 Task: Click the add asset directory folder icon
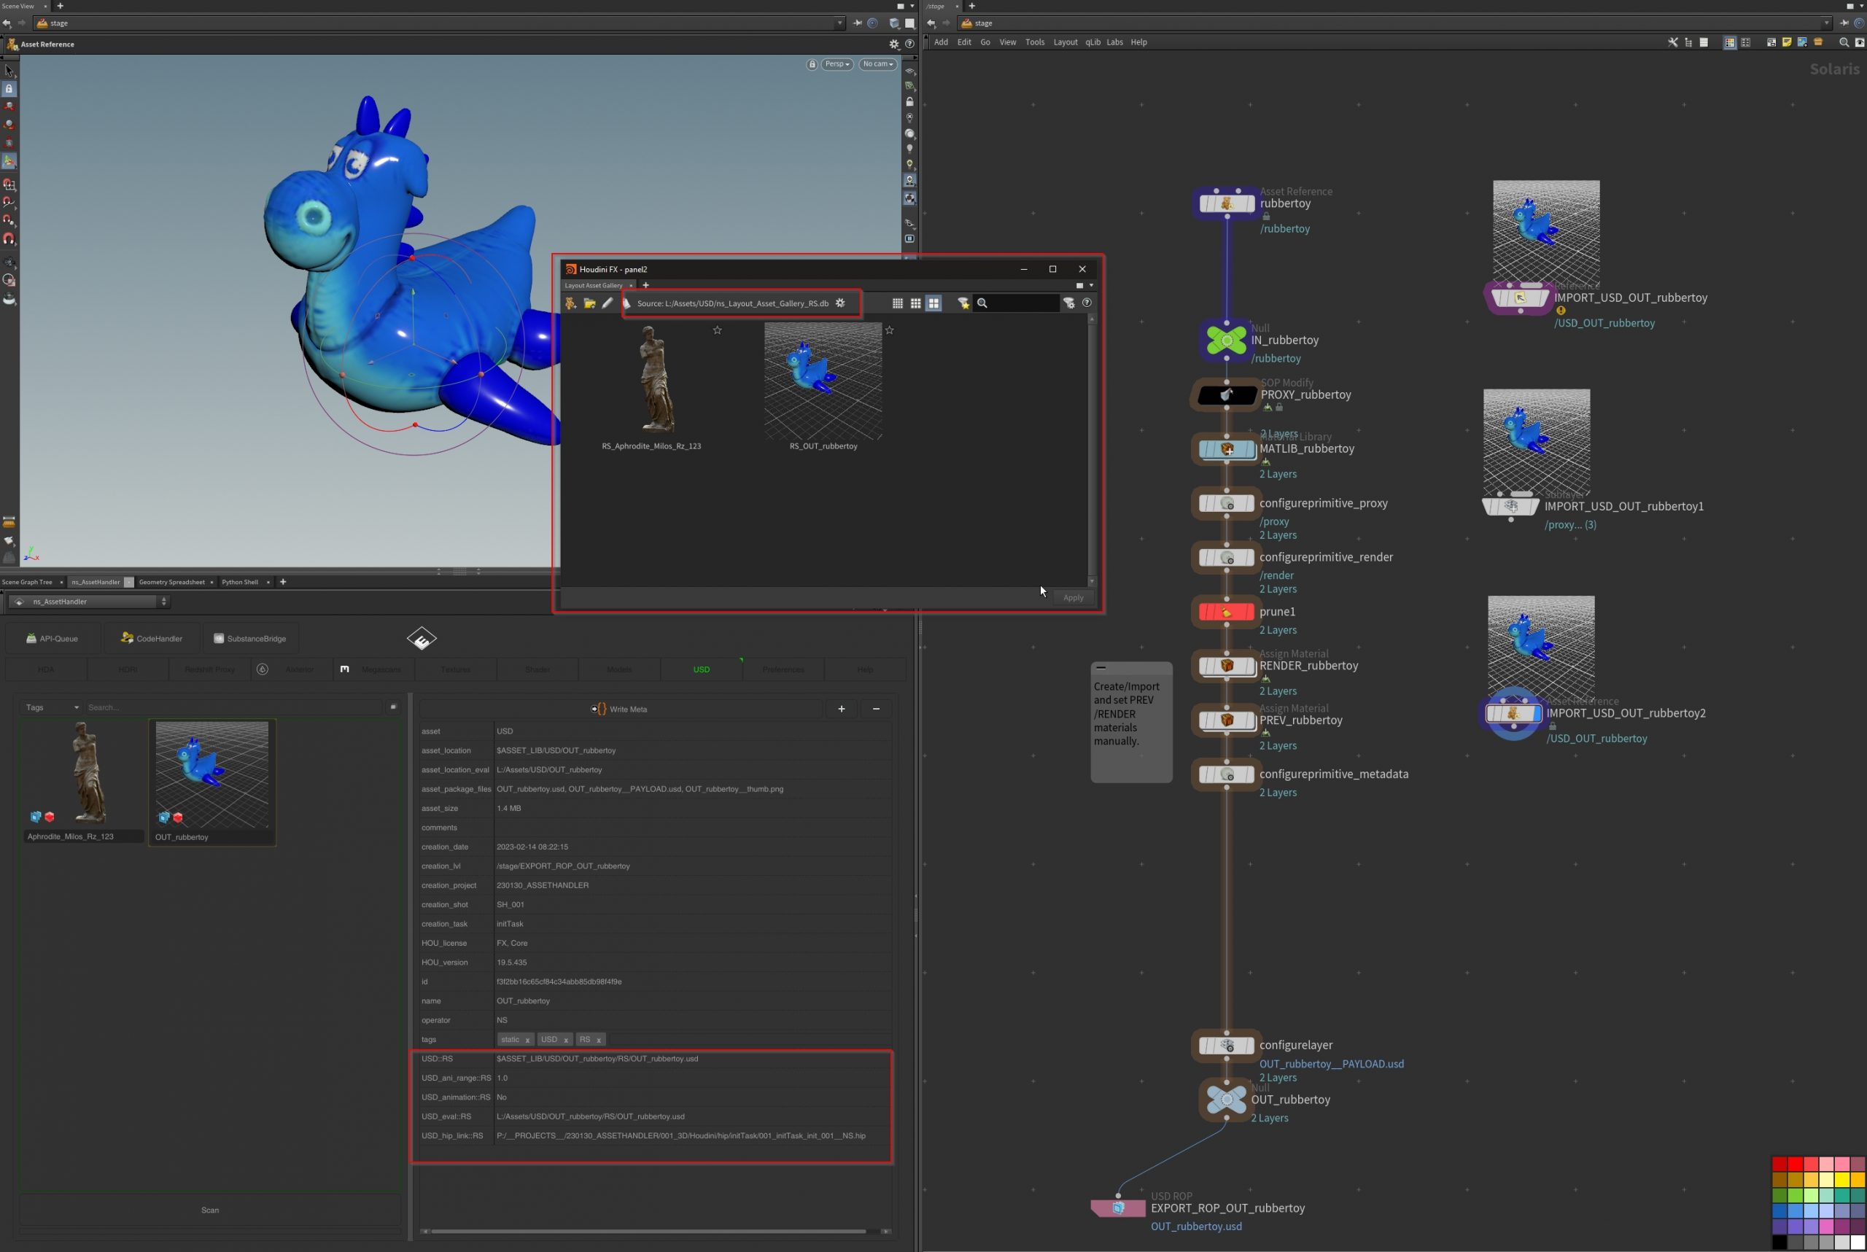(x=589, y=303)
